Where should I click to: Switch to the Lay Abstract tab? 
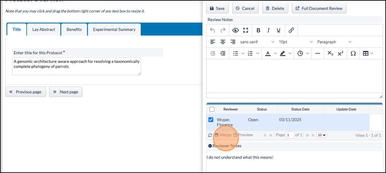tap(43, 30)
